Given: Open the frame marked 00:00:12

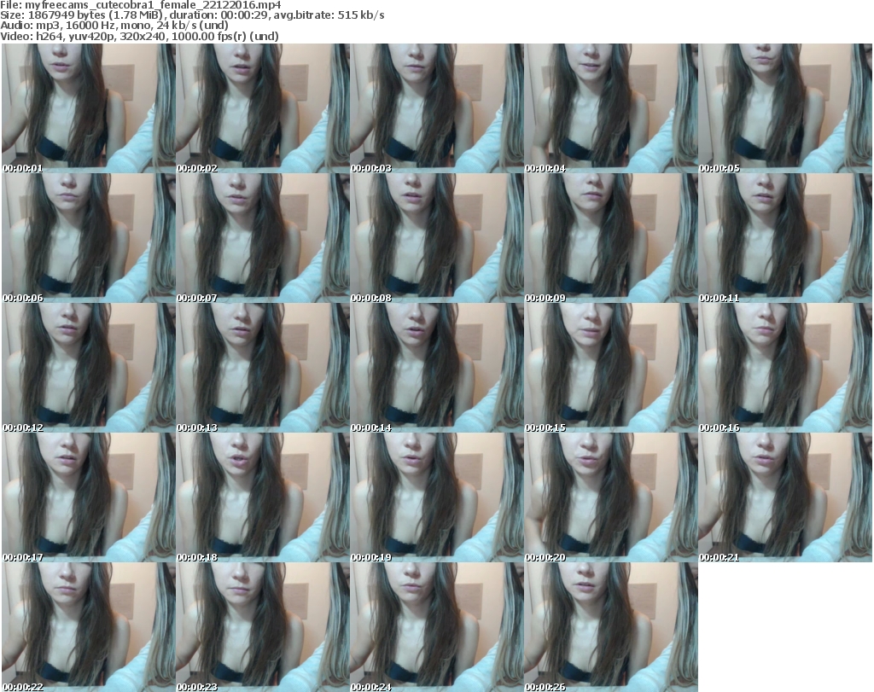Looking at the screenshot, I should tap(88, 368).
